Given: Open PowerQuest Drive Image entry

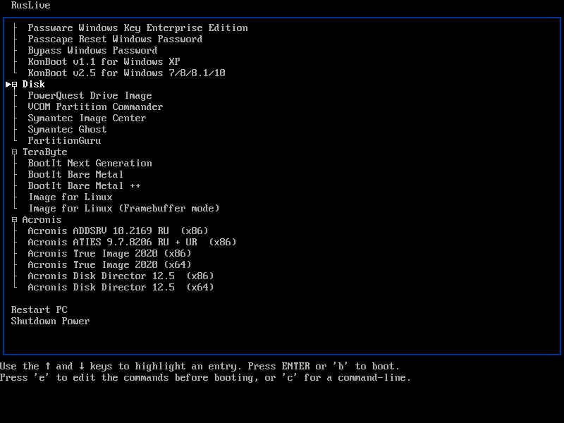Looking at the screenshot, I should click(90, 96).
